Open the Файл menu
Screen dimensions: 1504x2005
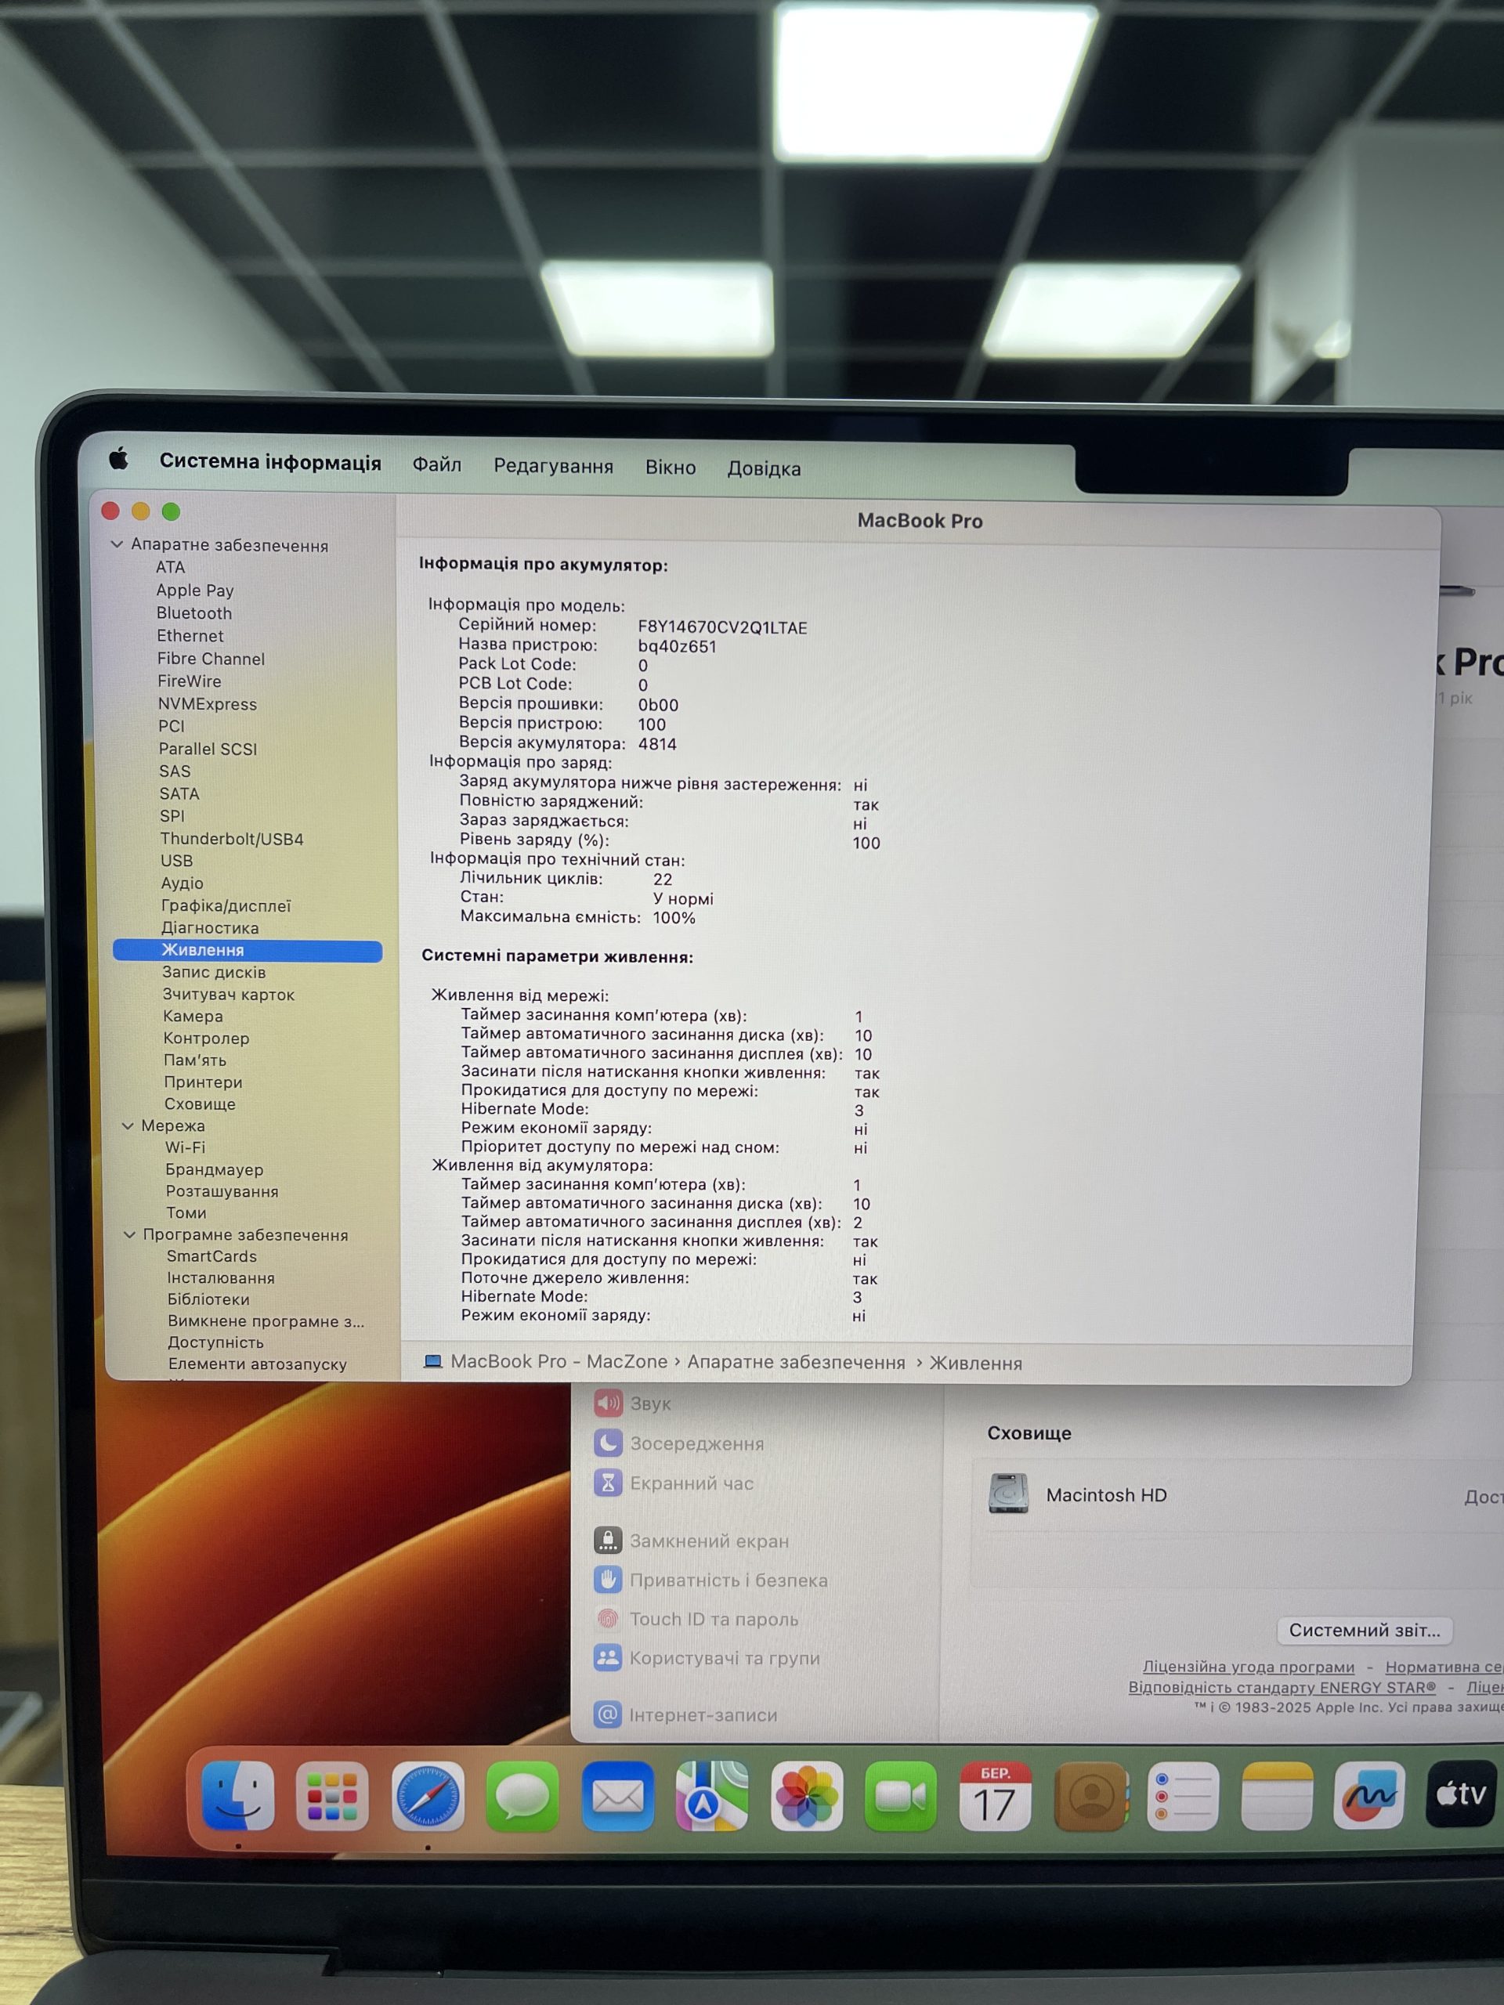click(437, 465)
